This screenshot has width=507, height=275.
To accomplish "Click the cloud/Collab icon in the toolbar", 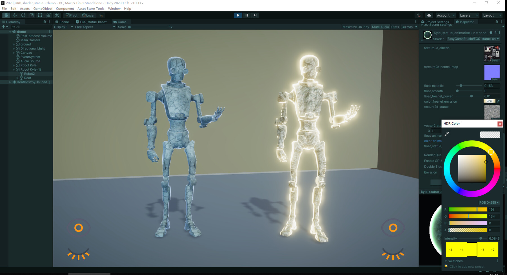I will (429, 15).
